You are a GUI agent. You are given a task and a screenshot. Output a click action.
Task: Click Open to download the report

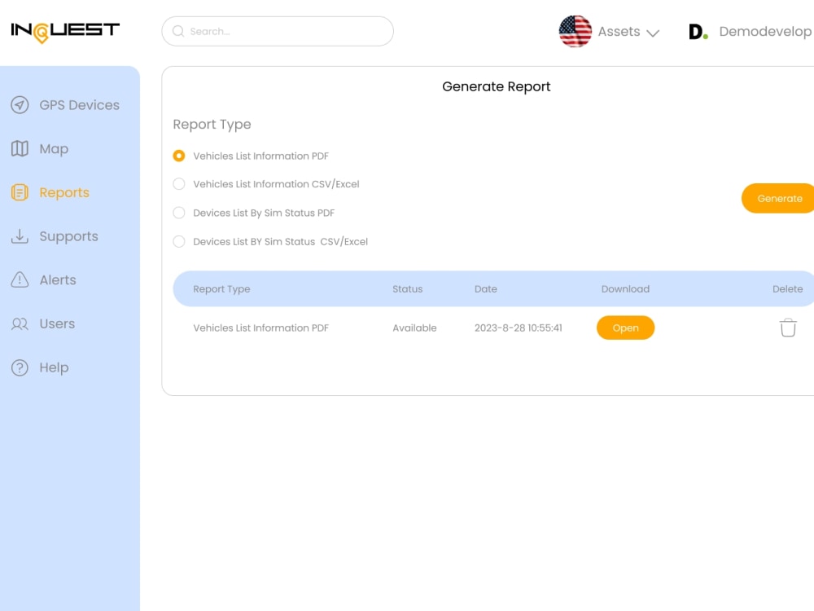(625, 327)
